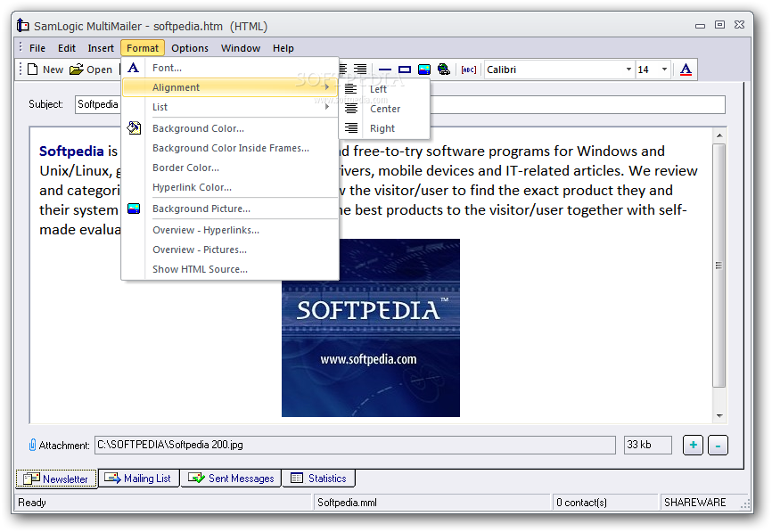The width and height of the screenshot is (772, 532).
Task: Click the plus add attachment button
Action: click(693, 445)
